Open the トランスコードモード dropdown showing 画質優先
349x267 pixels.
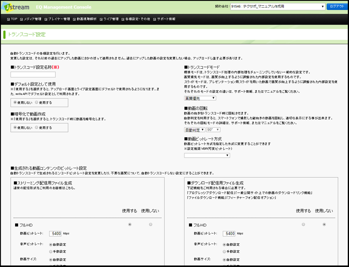pos(200,98)
